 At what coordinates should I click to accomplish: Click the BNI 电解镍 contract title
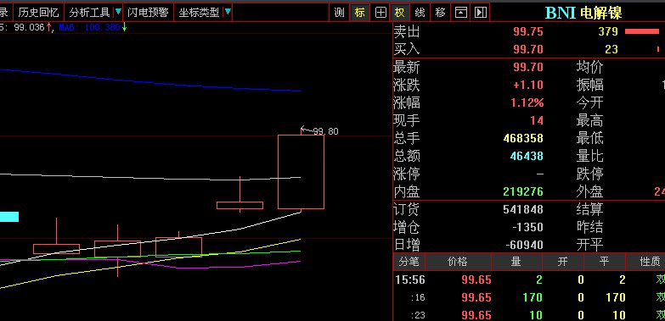(x=583, y=13)
